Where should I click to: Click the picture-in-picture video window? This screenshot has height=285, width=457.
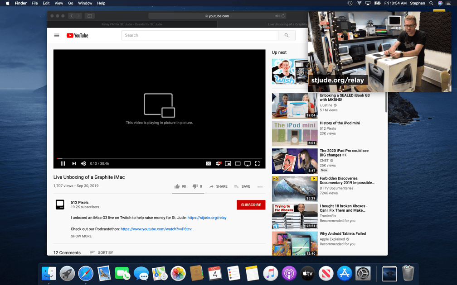point(379,52)
